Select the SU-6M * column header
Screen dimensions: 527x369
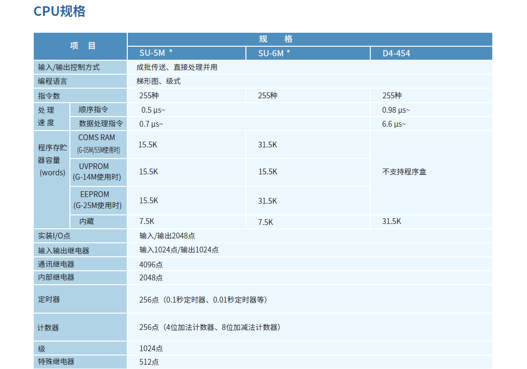click(x=274, y=53)
